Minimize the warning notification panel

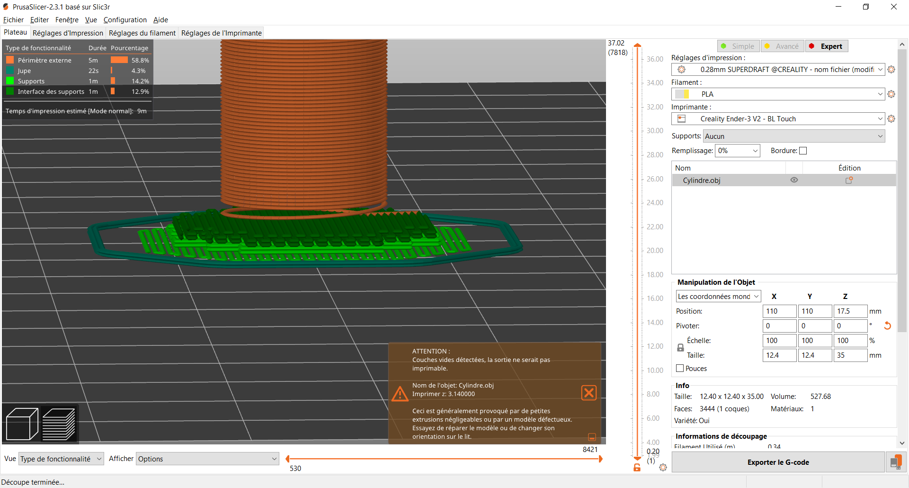coord(592,437)
